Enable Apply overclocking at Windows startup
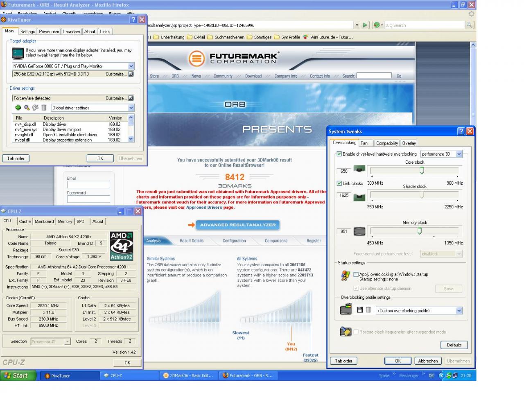This screenshot has width=524, height=393. click(x=356, y=274)
